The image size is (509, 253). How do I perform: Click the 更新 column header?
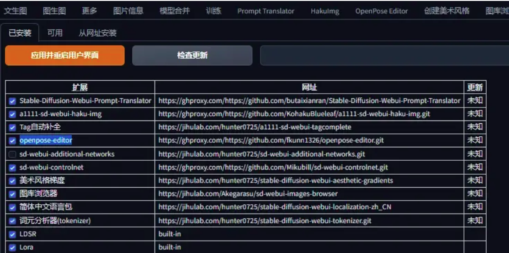[475, 88]
